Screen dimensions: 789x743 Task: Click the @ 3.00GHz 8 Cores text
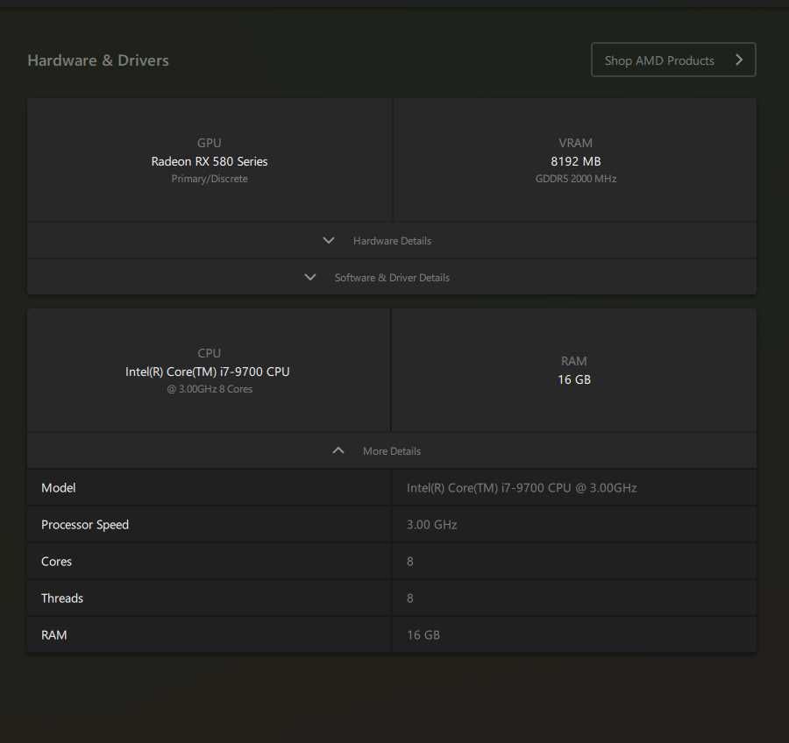(x=210, y=389)
